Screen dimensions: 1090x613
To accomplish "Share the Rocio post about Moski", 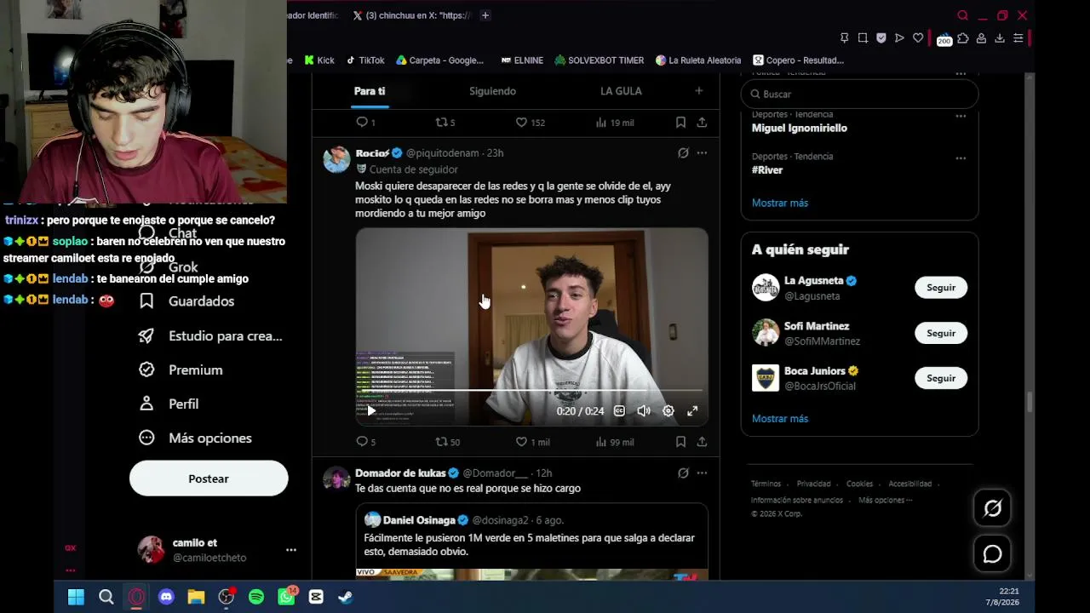I will tap(702, 442).
